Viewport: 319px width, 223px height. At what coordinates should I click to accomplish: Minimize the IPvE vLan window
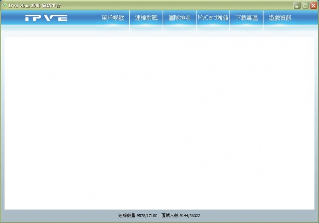tap(297, 6)
